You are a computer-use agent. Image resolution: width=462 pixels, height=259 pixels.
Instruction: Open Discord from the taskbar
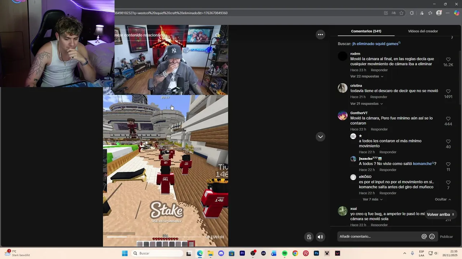pyautogui.click(x=221, y=253)
